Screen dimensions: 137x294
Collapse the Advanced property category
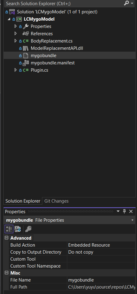coord(7,238)
